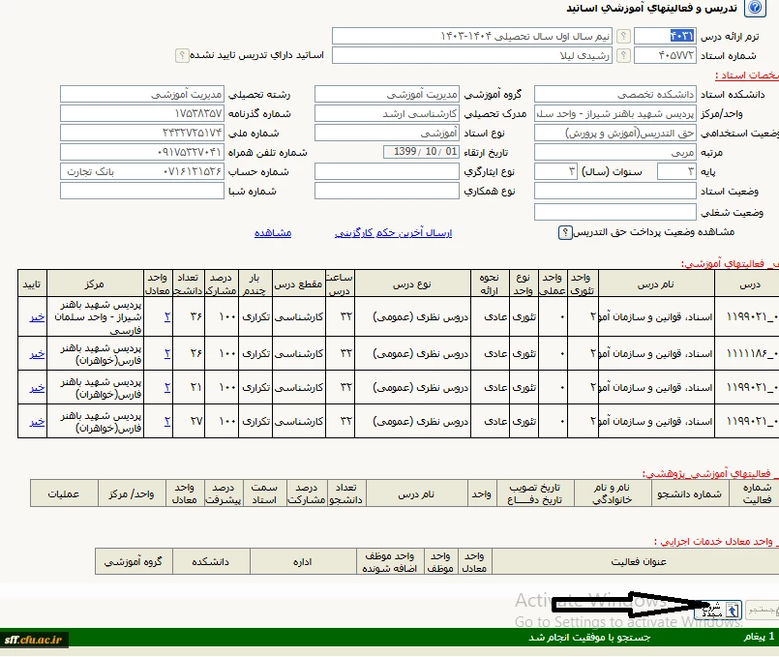Image resolution: width=779 pixels, height=657 pixels.
Task: Click the empty شماره شبا field
Action: pyautogui.click(x=142, y=191)
